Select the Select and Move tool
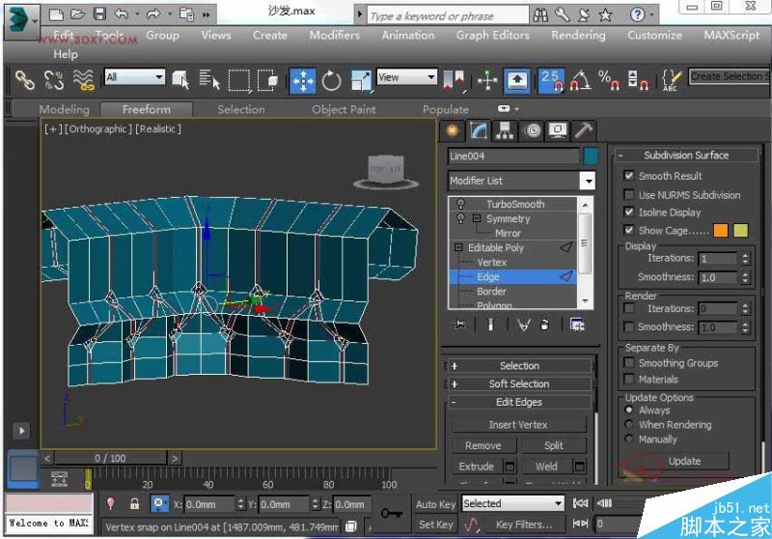This screenshot has height=539, width=772. click(303, 80)
